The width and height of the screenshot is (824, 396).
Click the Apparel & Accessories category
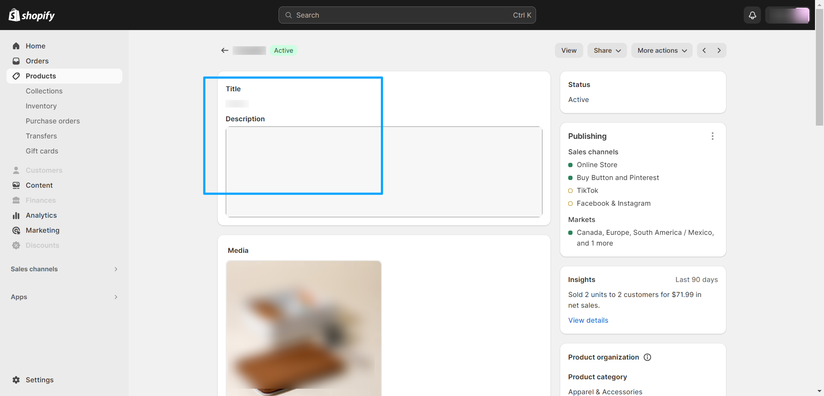(605, 392)
